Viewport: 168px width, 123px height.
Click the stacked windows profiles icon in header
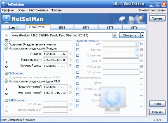coord(122,19)
